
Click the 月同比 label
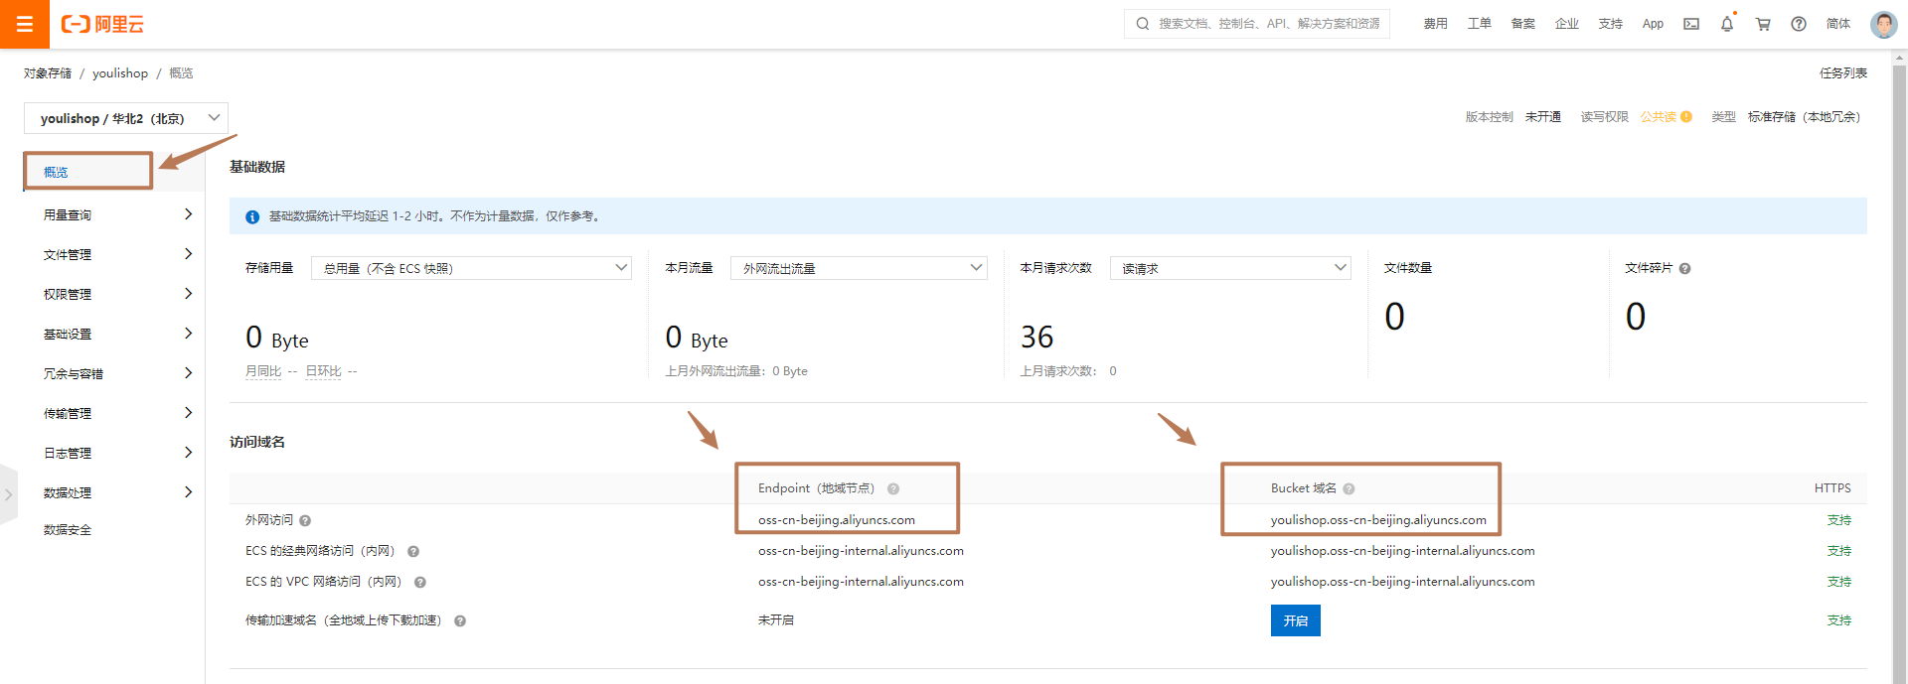(263, 371)
